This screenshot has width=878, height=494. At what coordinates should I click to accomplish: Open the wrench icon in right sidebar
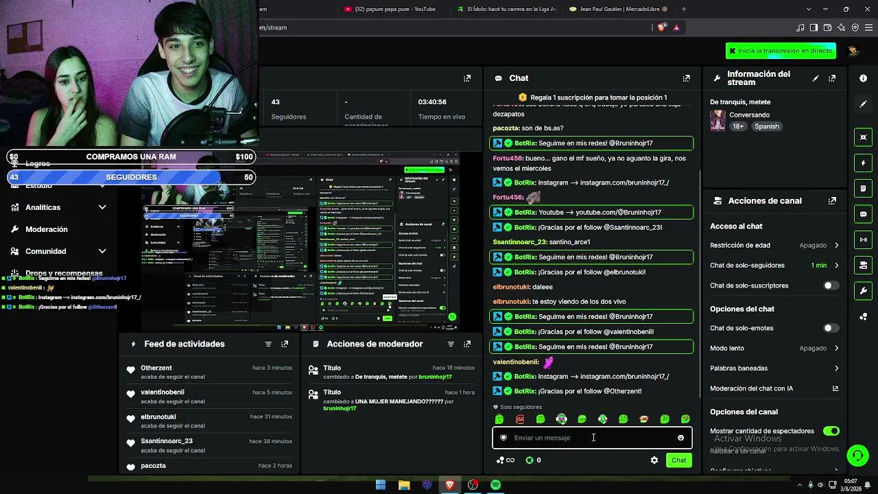pos(863,291)
